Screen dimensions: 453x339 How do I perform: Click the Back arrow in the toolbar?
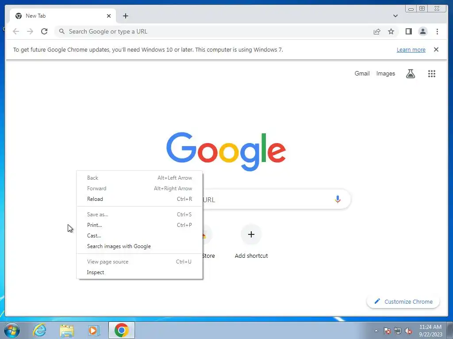point(16,31)
